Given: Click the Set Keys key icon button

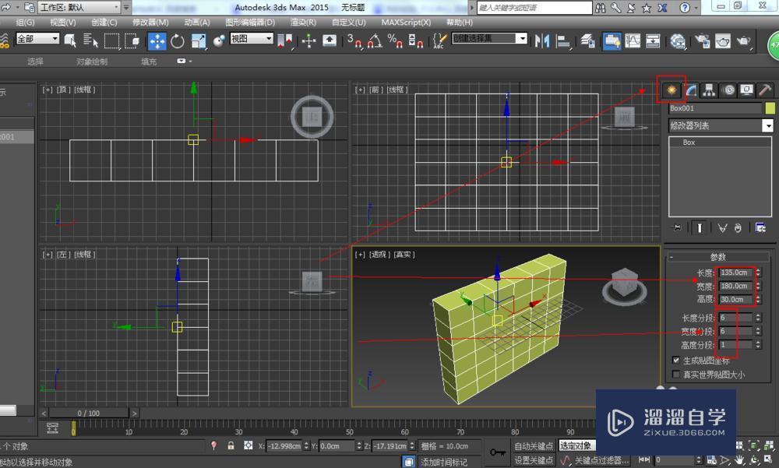Looking at the screenshot, I should point(497,452).
